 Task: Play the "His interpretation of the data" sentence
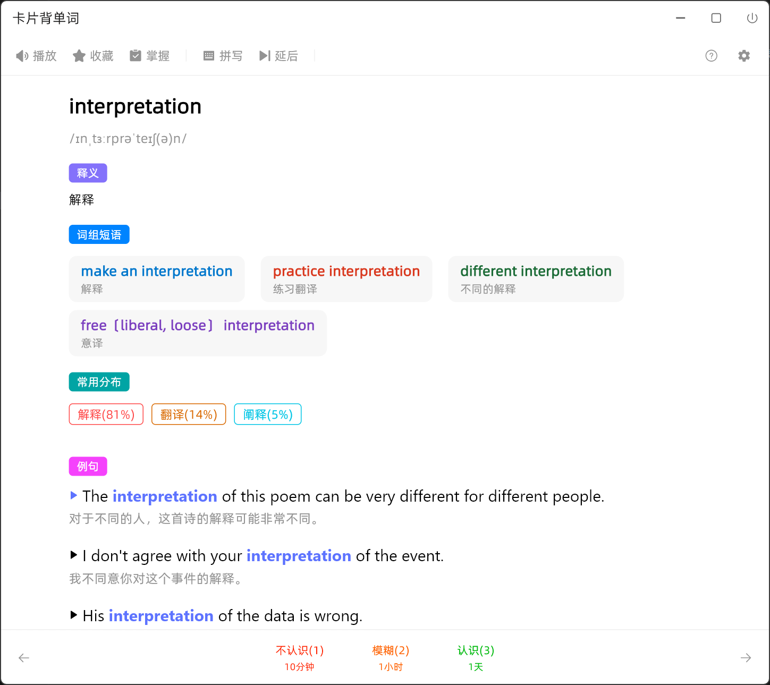coord(74,615)
